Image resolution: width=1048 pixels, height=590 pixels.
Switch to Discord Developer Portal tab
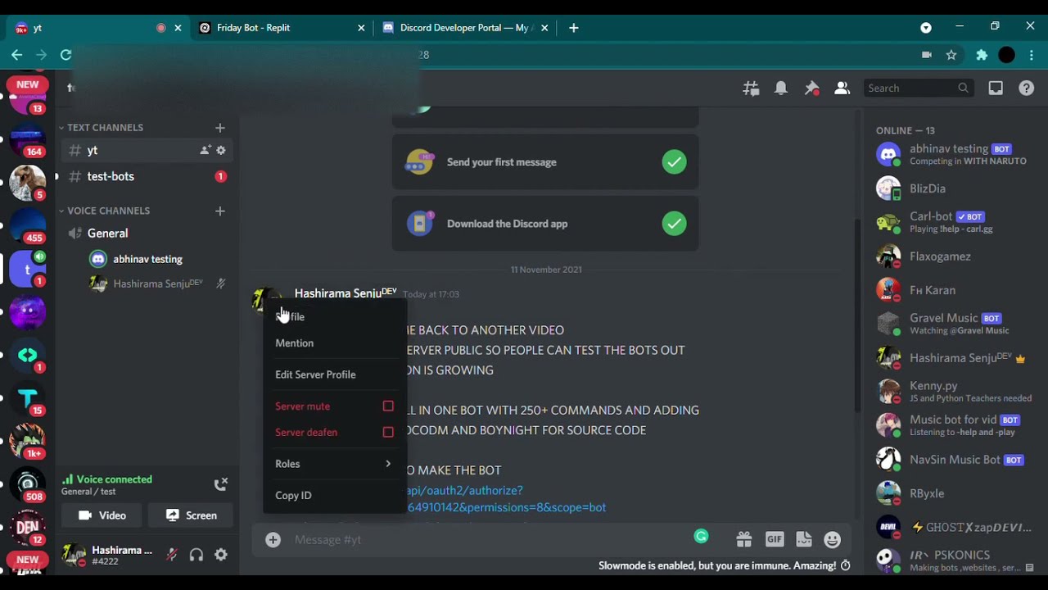click(x=464, y=28)
